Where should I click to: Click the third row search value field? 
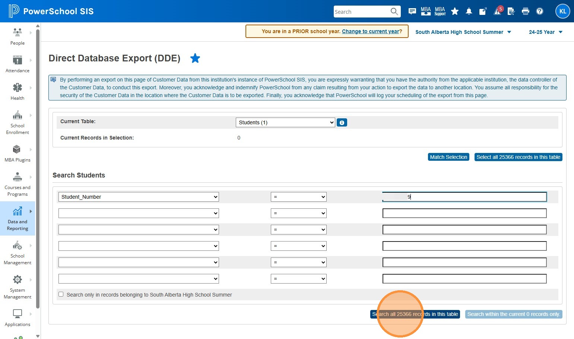tap(464, 230)
